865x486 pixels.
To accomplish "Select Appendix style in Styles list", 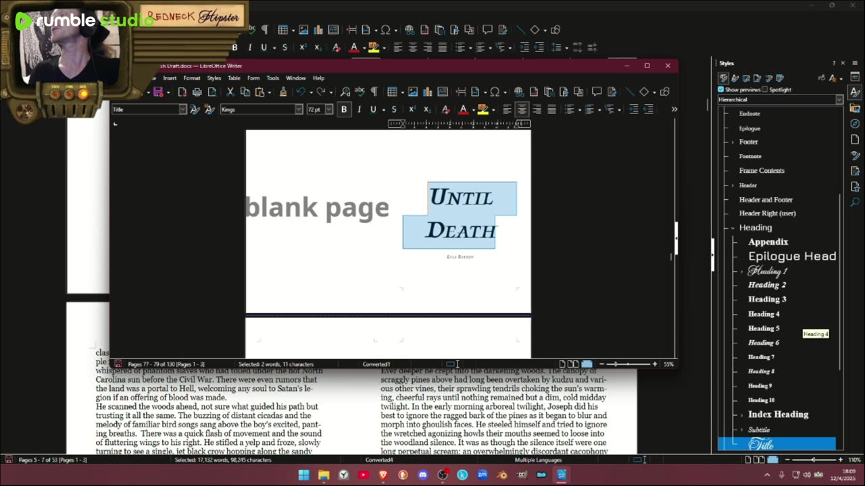I will (x=768, y=242).
